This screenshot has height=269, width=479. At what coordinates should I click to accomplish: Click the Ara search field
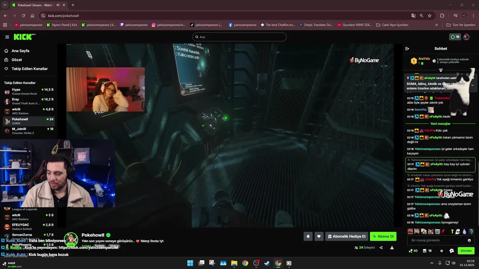pyautogui.click(x=239, y=37)
